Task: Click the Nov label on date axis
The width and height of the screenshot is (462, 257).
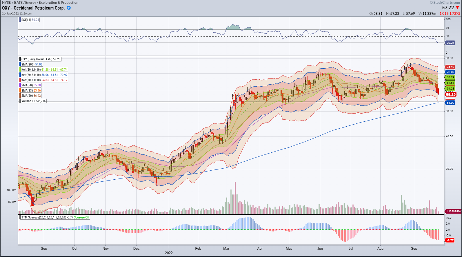Action: click(x=106, y=248)
